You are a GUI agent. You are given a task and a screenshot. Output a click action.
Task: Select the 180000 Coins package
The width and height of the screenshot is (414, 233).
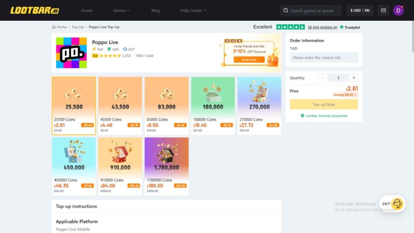pyautogui.click(x=213, y=106)
